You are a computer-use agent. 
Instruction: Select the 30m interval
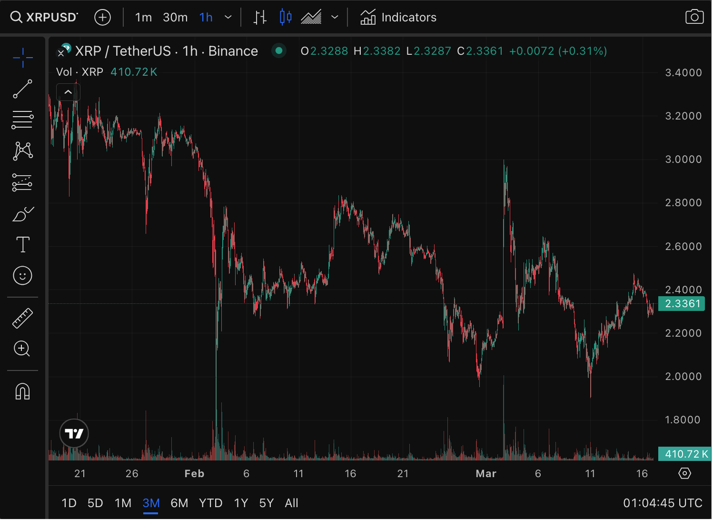175,17
